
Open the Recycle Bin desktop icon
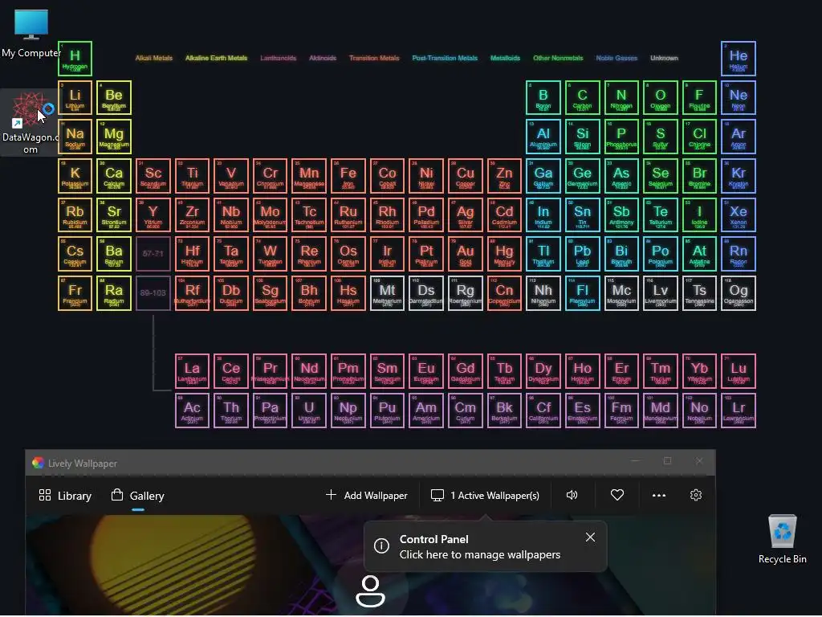click(x=782, y=539)
